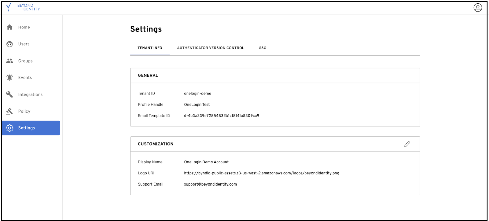Click the CUSTOMIZATION section header
489x221 pixels.
point(156,144)
